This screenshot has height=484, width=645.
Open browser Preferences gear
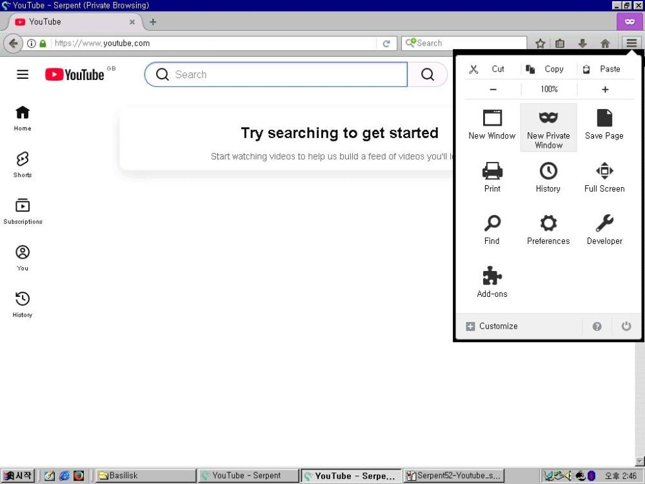[548, 230]
